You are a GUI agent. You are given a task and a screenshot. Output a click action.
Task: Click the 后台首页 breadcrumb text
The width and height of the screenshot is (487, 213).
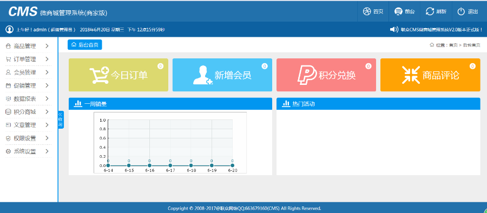tap(471, 45)
